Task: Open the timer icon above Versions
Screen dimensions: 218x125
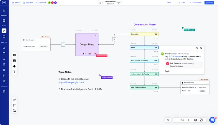Action: click(x=4, y=81)
